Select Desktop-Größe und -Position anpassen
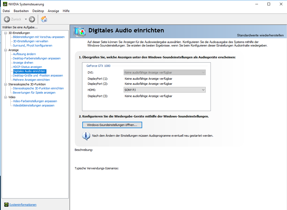The height and width of the screenshot is (210, 287). (38, 75)
